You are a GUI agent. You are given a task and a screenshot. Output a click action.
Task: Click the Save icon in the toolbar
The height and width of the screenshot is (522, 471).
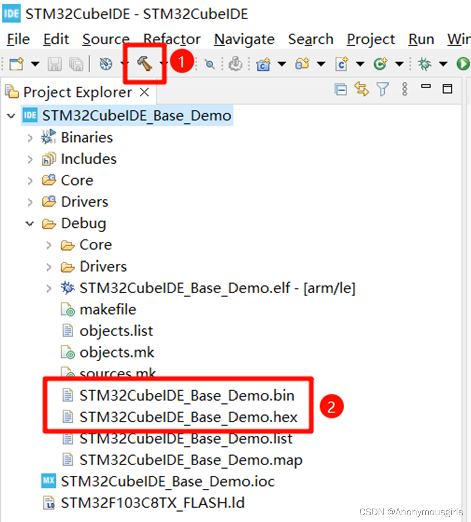[55, 64]
